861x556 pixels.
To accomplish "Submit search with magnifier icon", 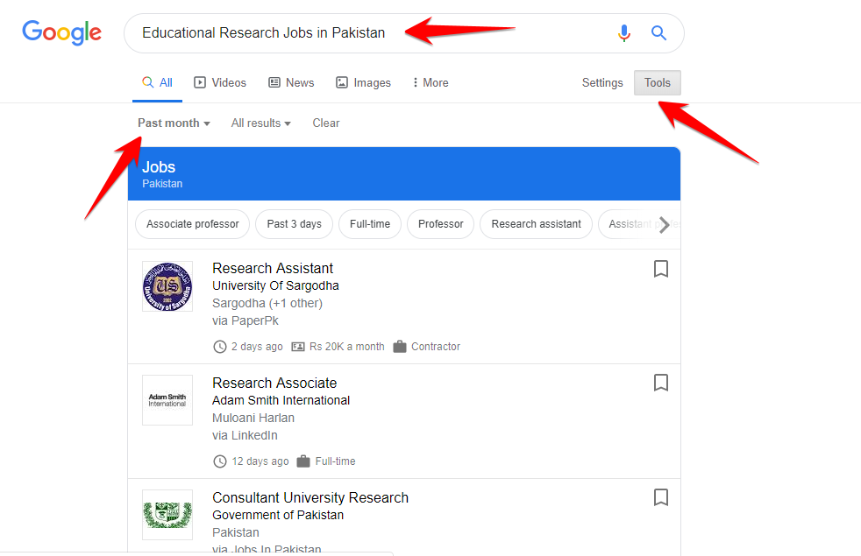I will coord(658,33).
